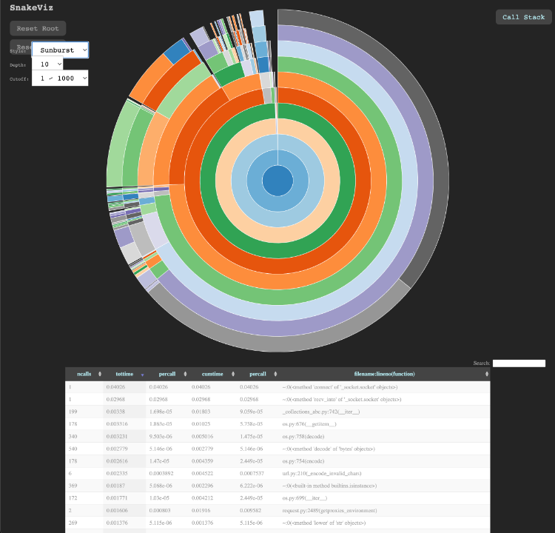
Task: Click the peach ring around blue center
Action: [277, 235]
